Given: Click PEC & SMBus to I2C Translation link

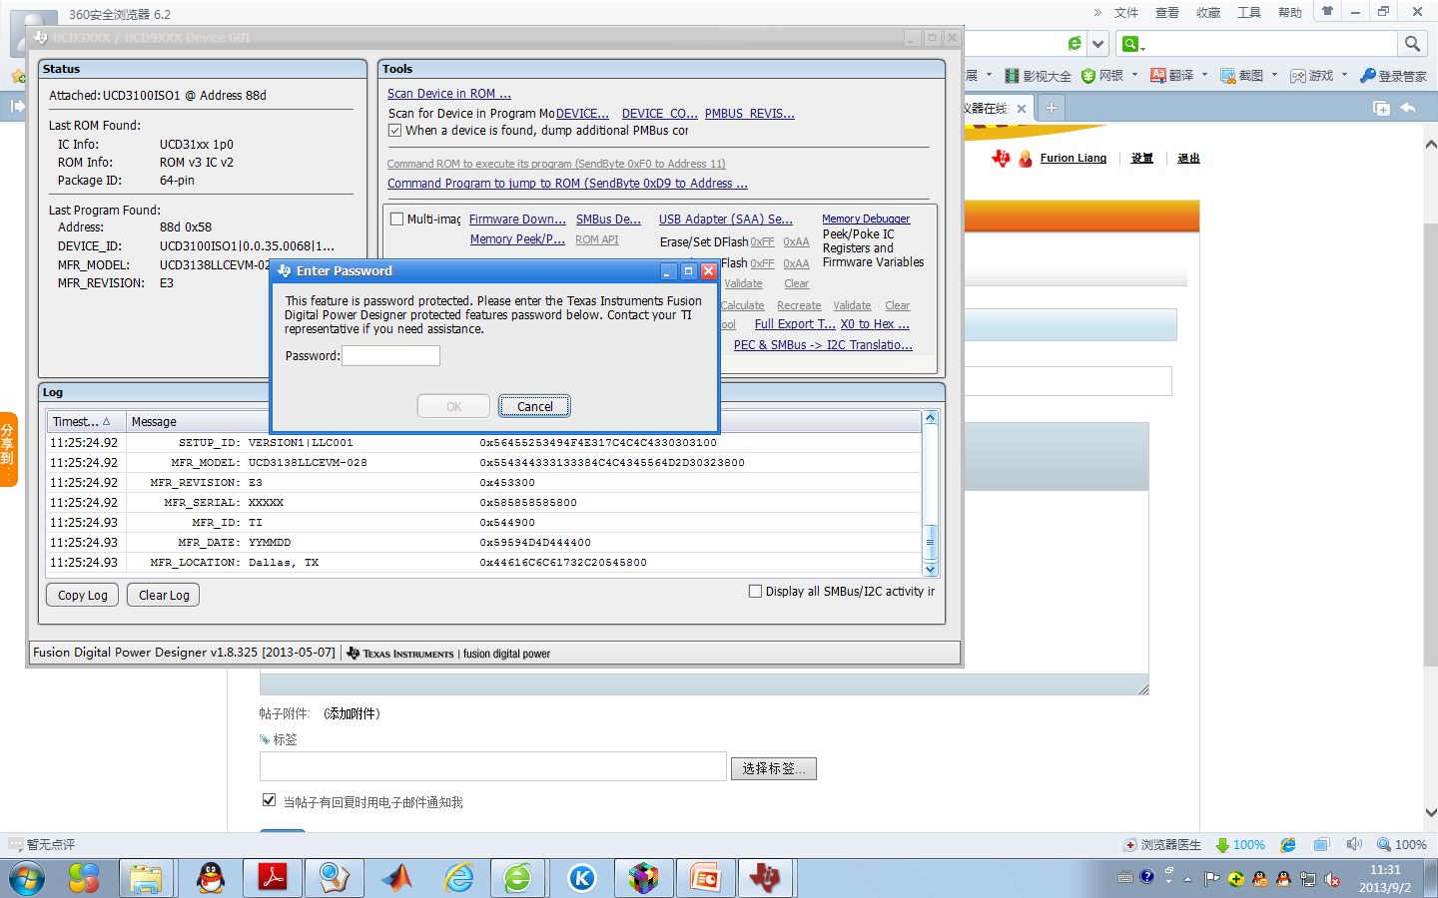Looking at the screenshot, I should click(x=823, y=345).
